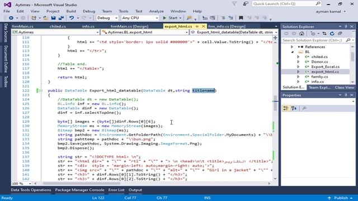Open the Analyze menu
358x201 pixels.
pos(157,11)
